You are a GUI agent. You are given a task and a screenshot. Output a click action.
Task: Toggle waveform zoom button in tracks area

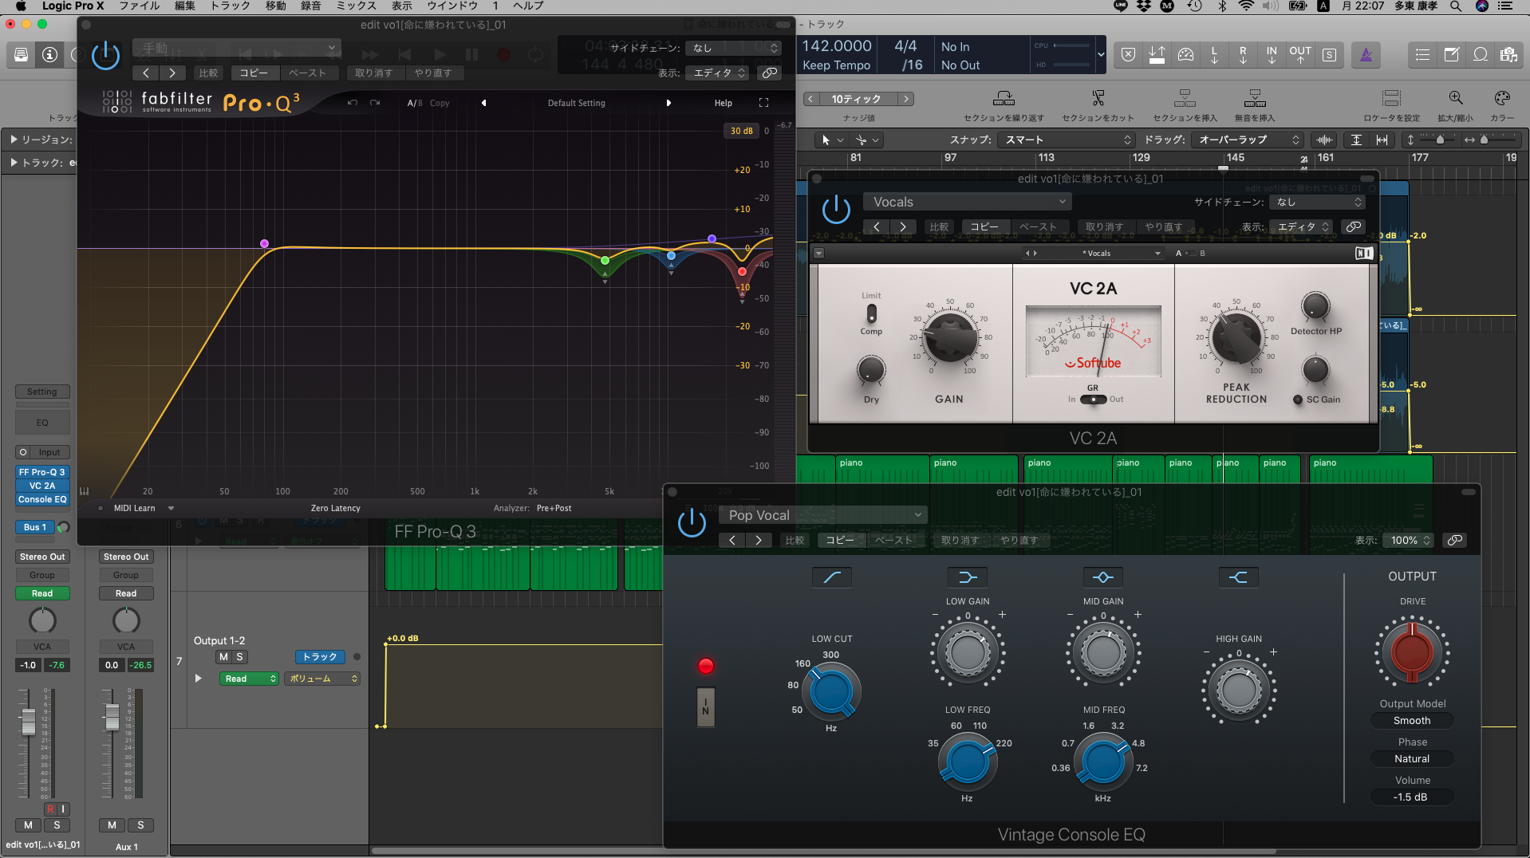point(1325,140)
